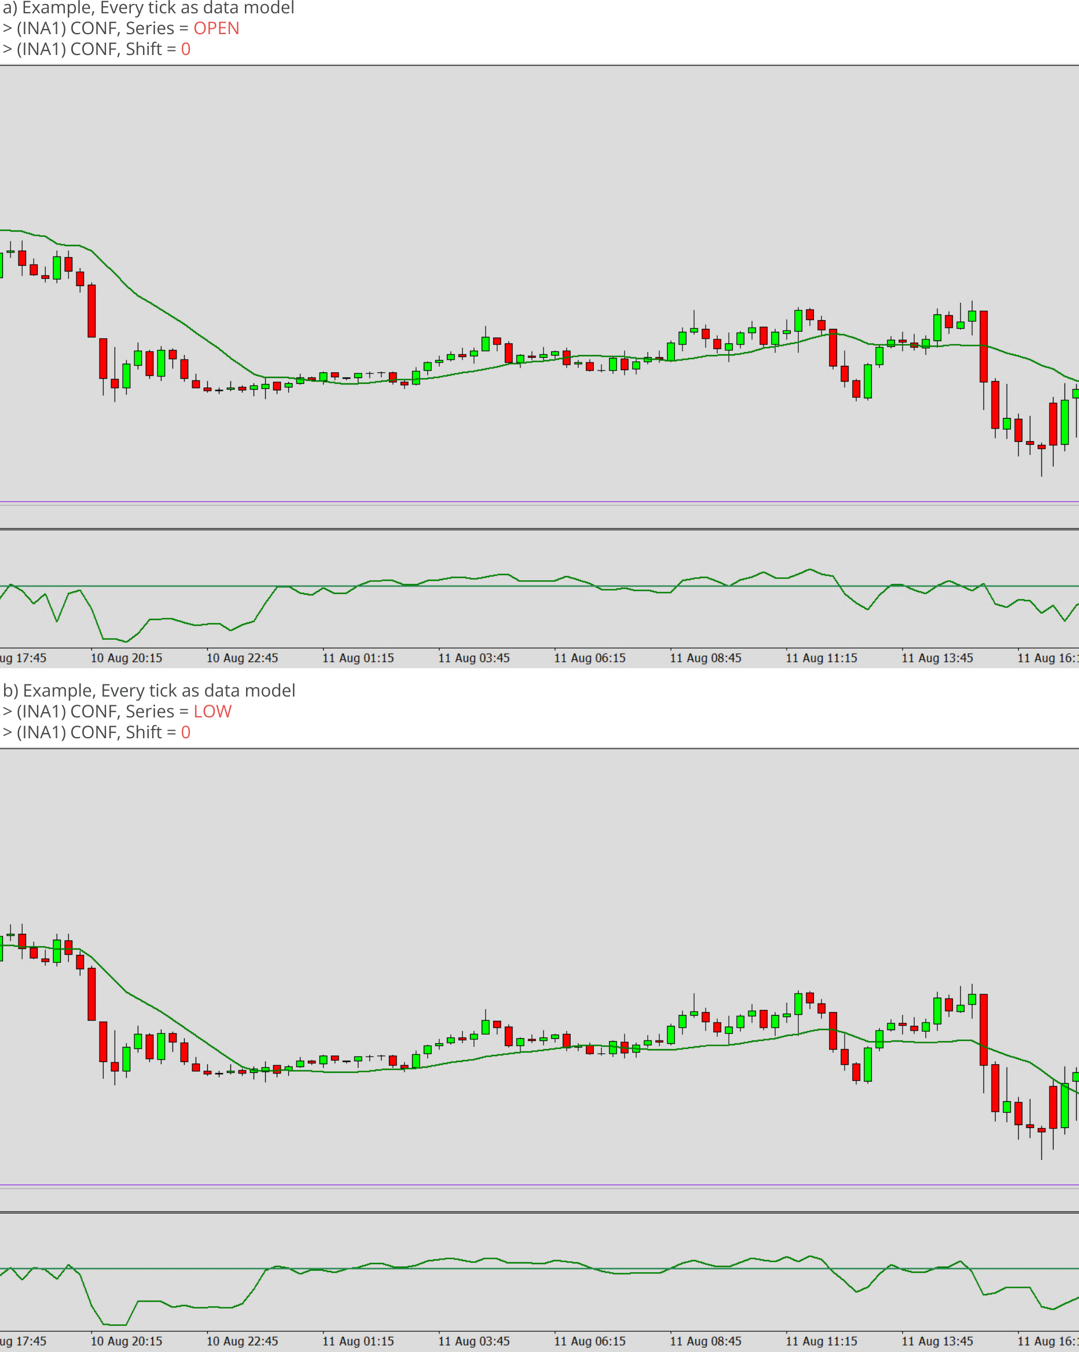The width and height of the screenshot is (1079, 1352).
Task: Click '11 Aug 08:45' on chart a's time axis
Action: [706, 658]
